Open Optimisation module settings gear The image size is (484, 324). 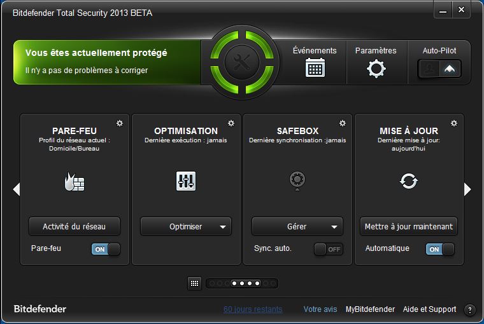click(x=231, y=123)
